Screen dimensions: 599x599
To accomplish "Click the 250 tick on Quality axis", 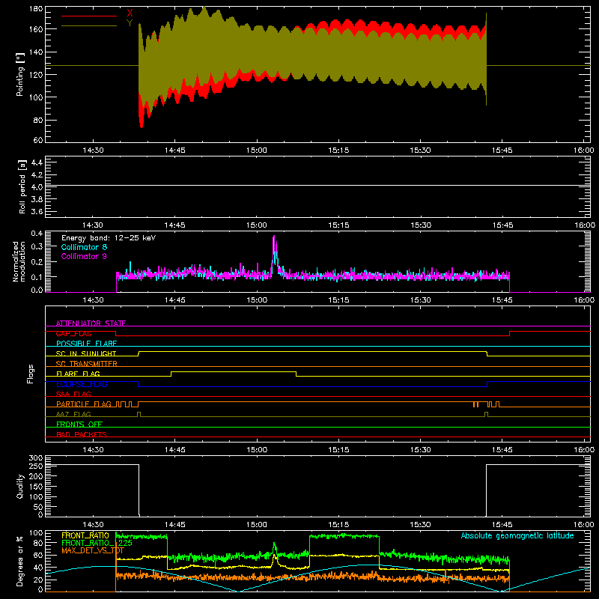I will (x=36, y=466).
